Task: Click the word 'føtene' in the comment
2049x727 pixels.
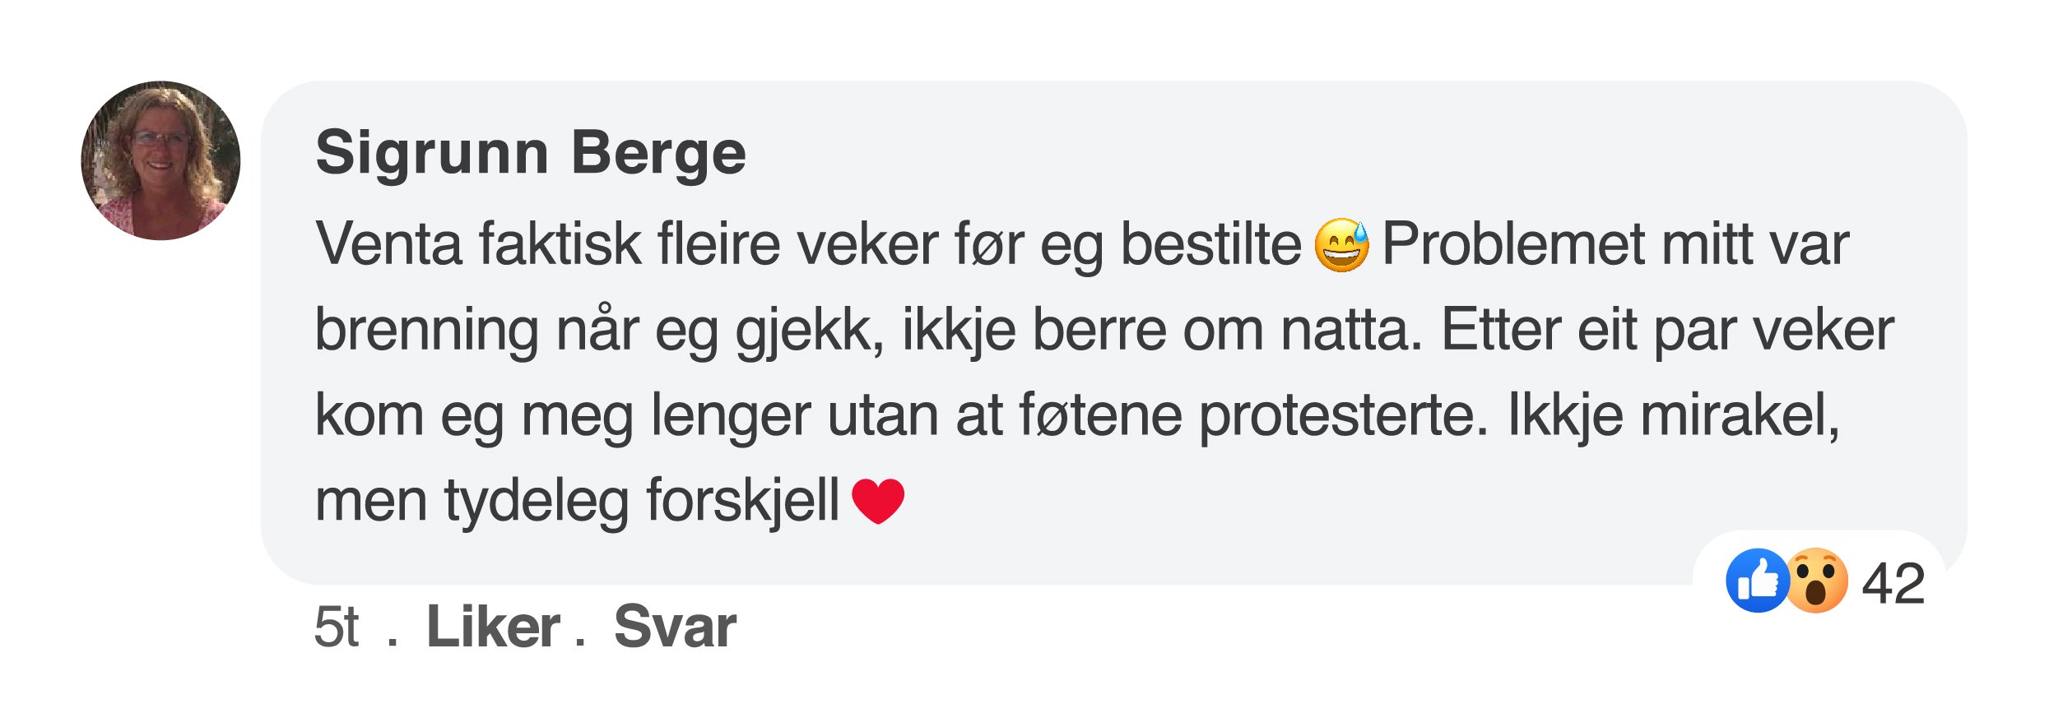Action: (1100, 415)
